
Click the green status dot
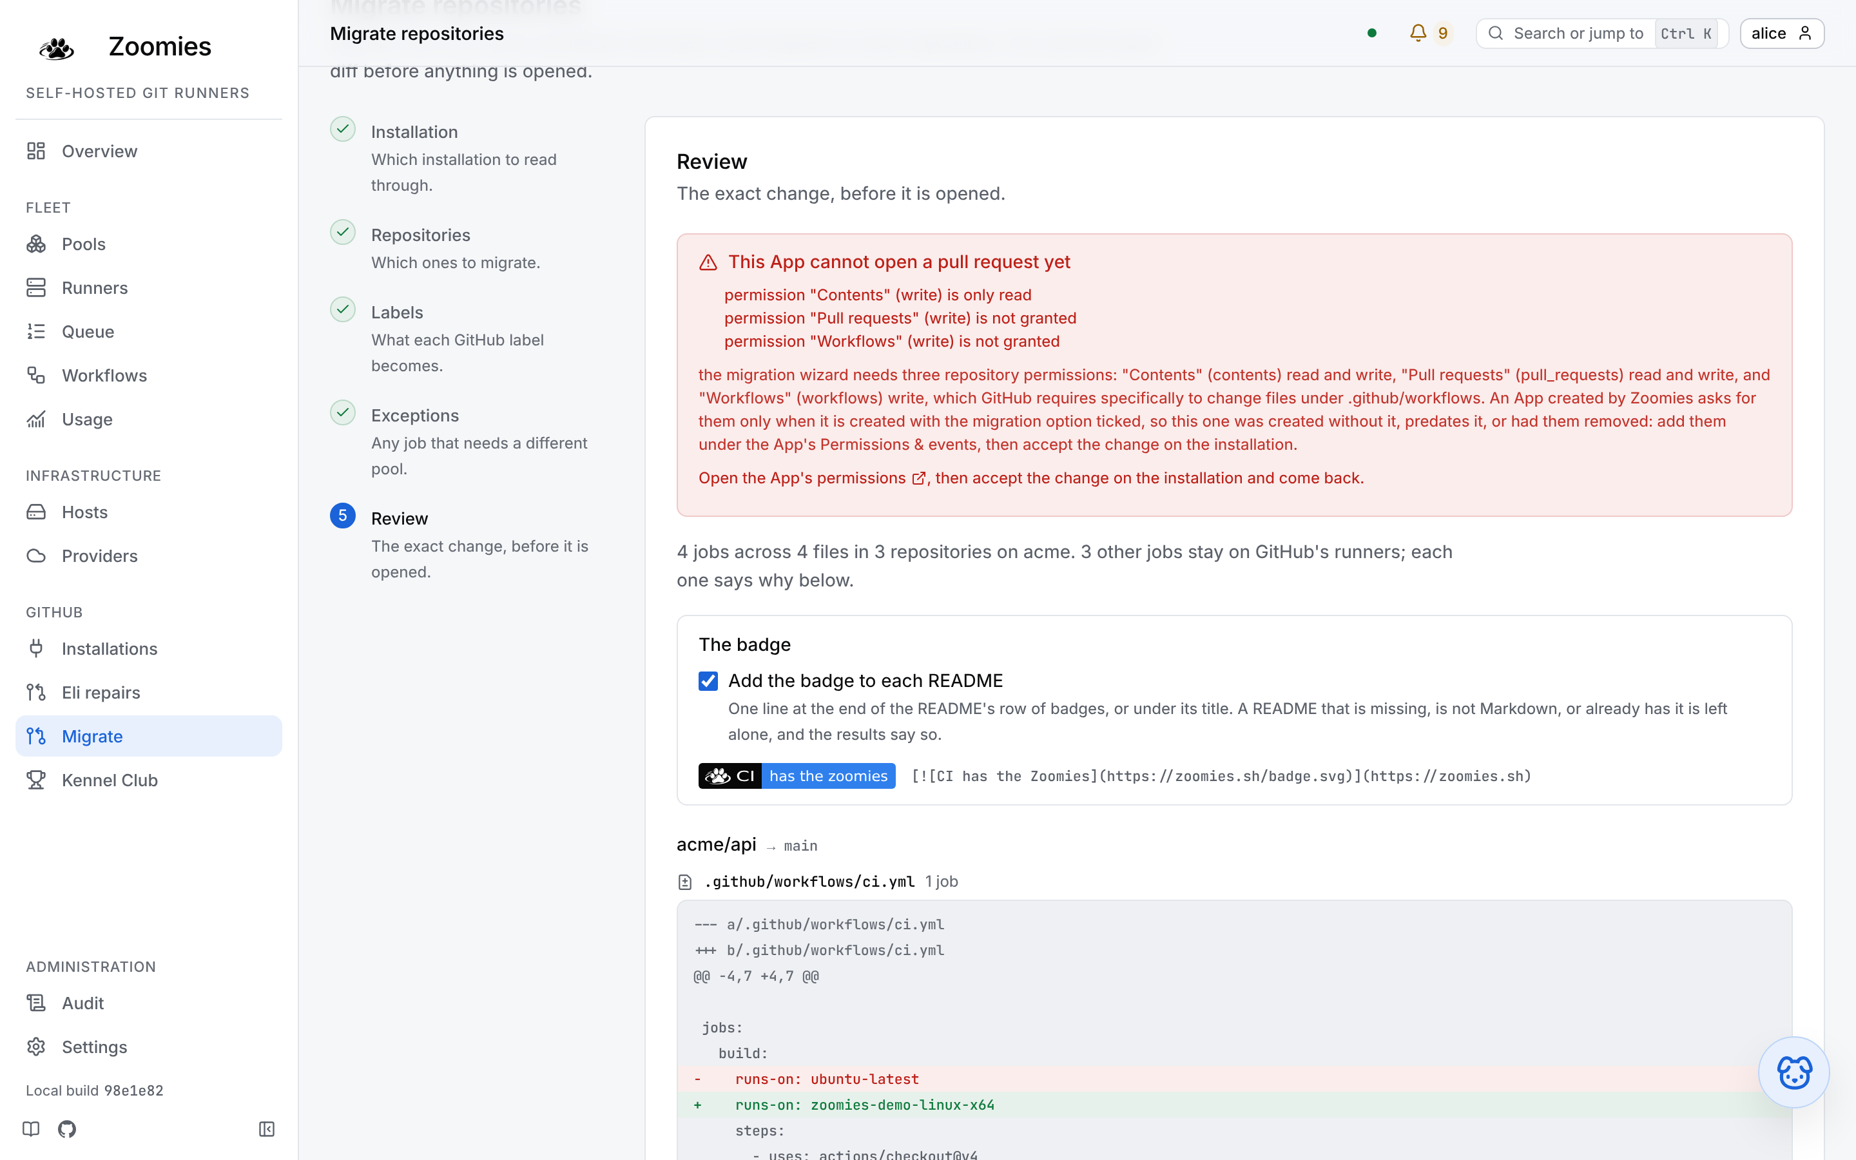tap(1372, 33)
